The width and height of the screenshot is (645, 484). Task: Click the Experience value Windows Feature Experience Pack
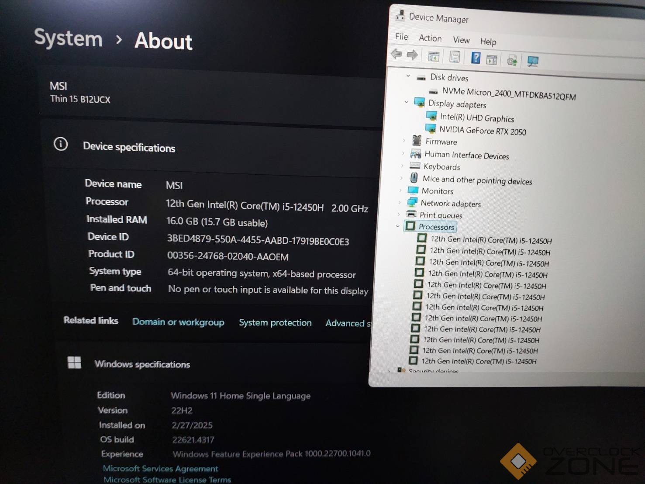[x=271, y=454]
